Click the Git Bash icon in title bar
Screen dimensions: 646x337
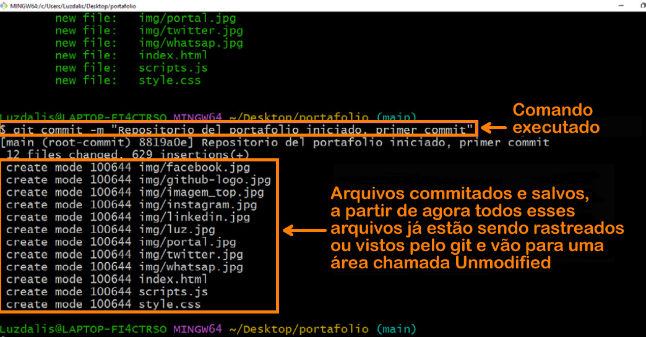coord(4,6)
